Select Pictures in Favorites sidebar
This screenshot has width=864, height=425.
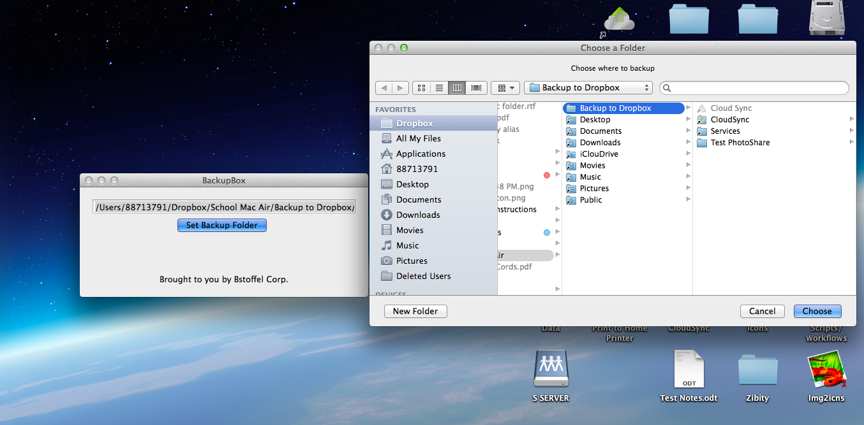click(433, 261)
